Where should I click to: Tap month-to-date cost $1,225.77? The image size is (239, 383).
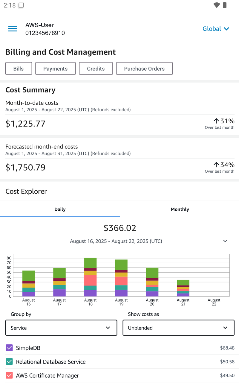tap(25, 124)
